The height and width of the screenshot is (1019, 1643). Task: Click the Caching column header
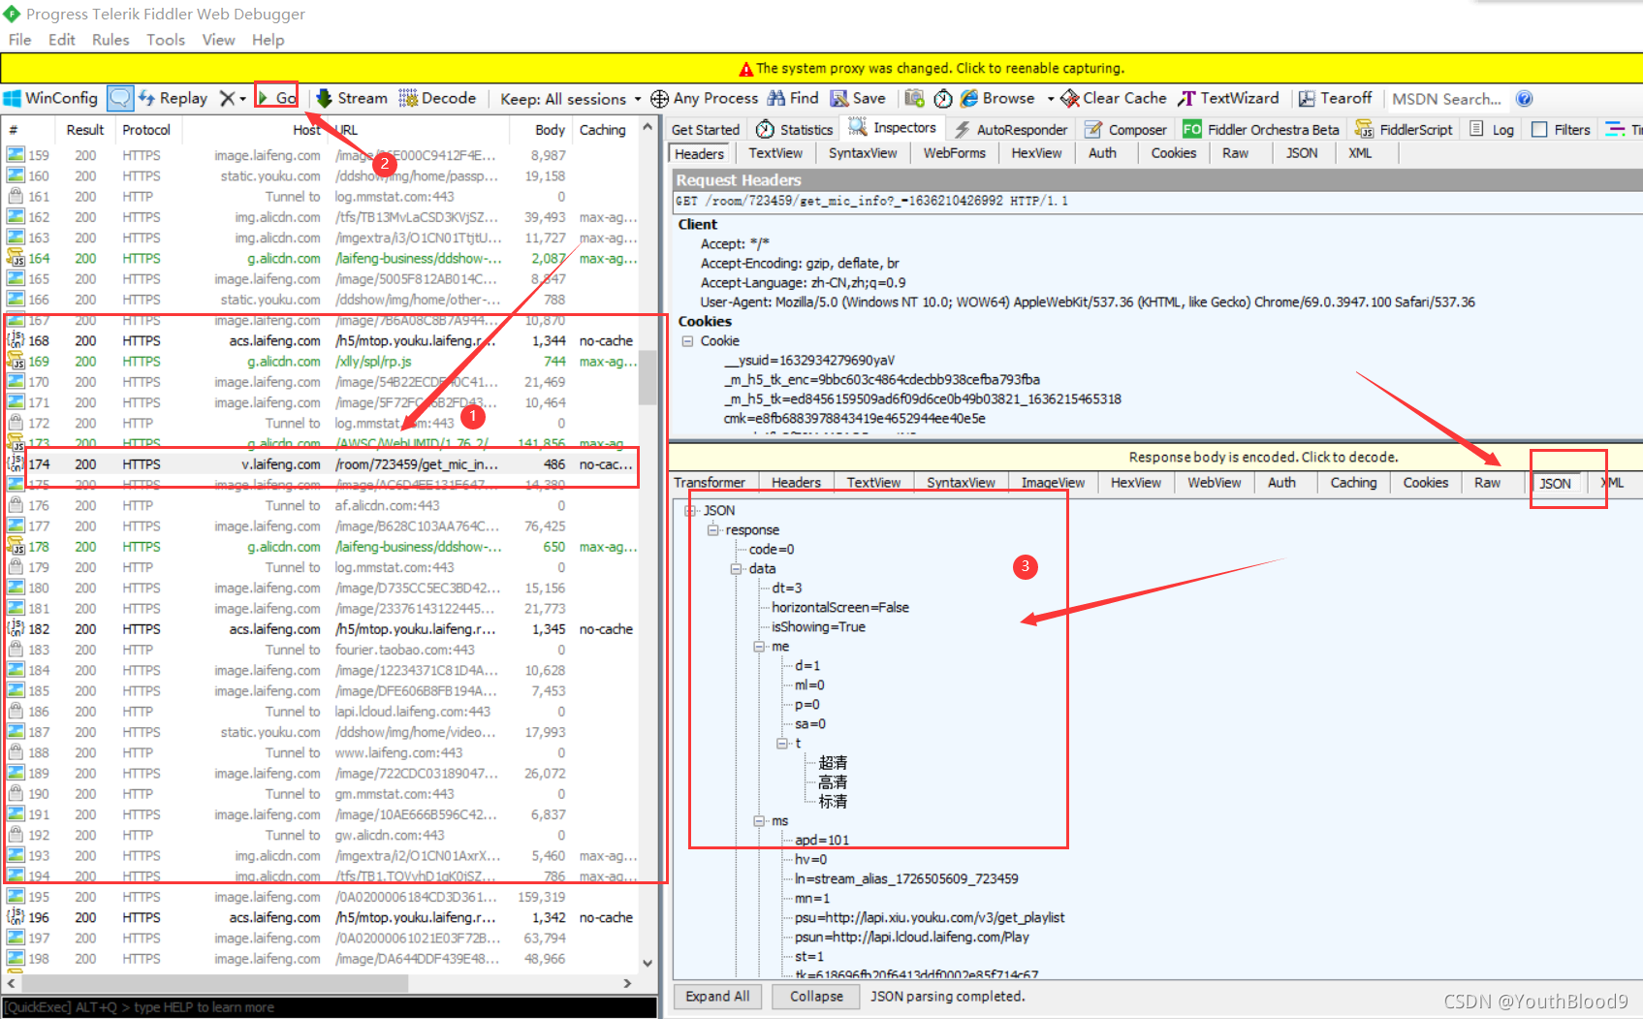pos(602,130)
